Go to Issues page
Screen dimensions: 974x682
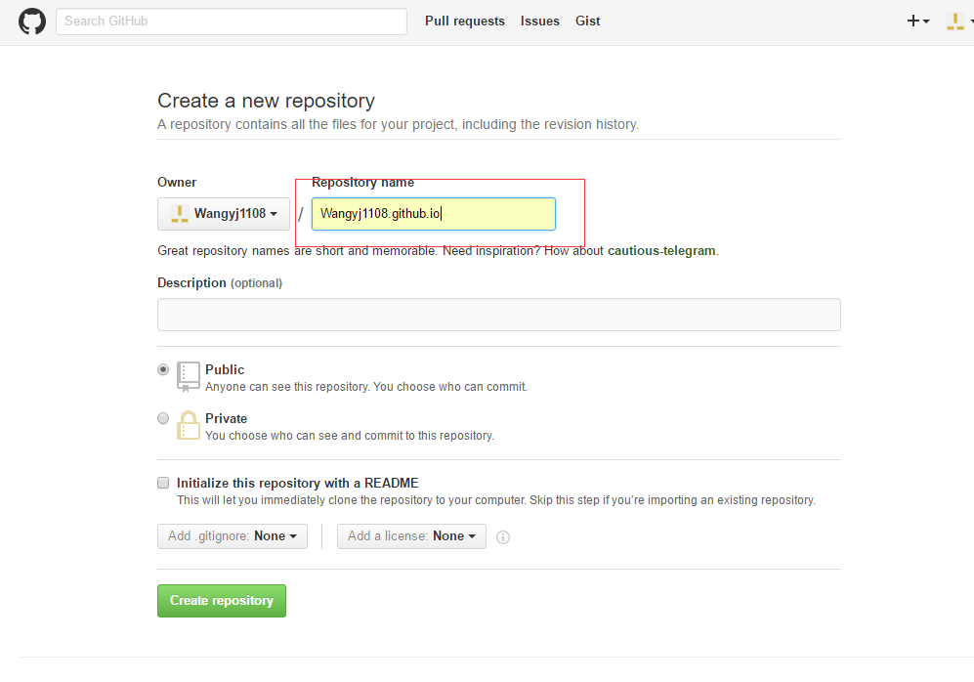point(540,21)
